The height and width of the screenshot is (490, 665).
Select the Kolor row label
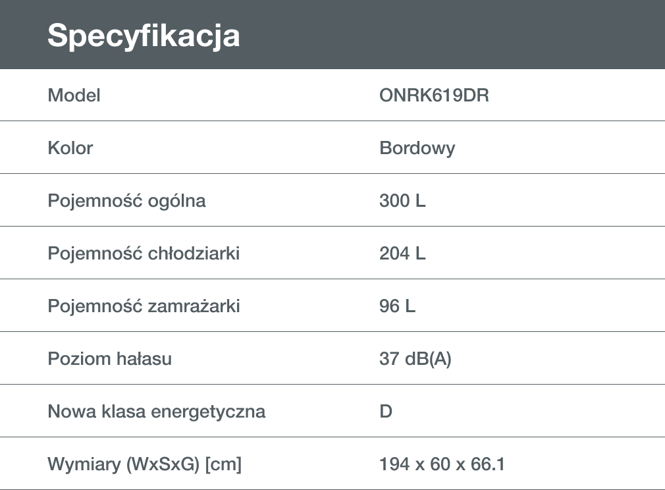(70, 148)
